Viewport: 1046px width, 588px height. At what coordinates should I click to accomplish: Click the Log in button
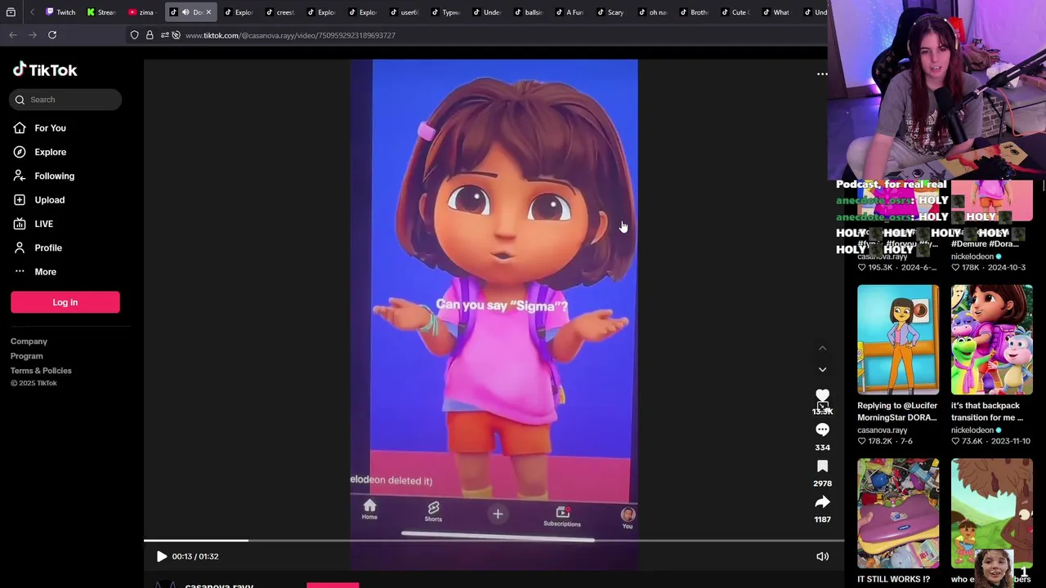pyautogui.click(x=65, y=302)
